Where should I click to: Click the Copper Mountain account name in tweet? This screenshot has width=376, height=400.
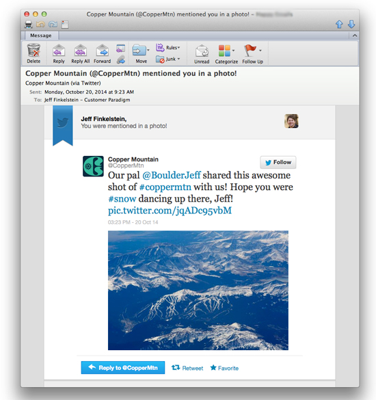coord(133,159)
